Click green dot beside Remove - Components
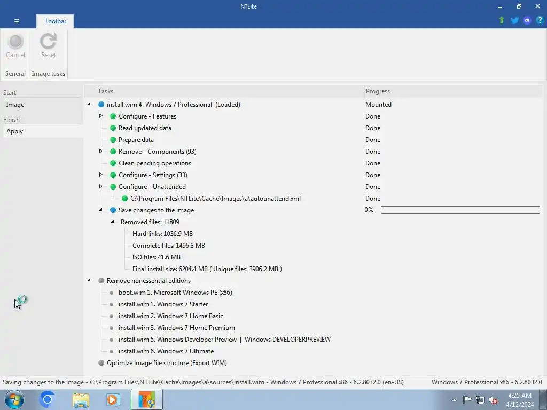Image resolution: width=547 pixels, height=410 pixels. tap(113, 152)
